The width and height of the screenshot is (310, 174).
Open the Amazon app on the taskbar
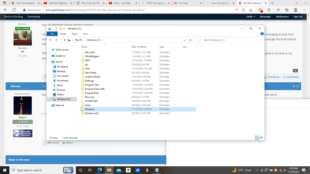pos(128,170)
